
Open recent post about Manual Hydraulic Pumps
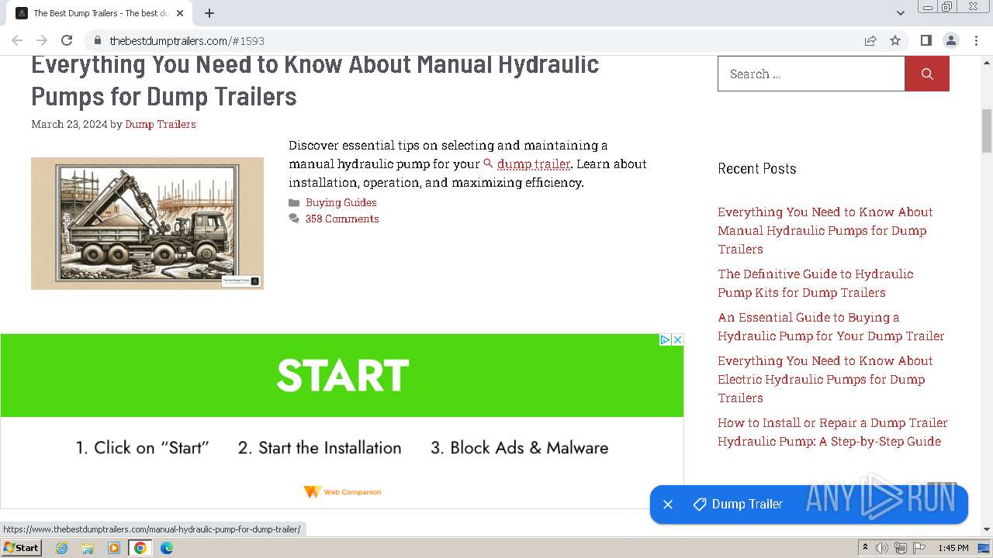point(825,230)
